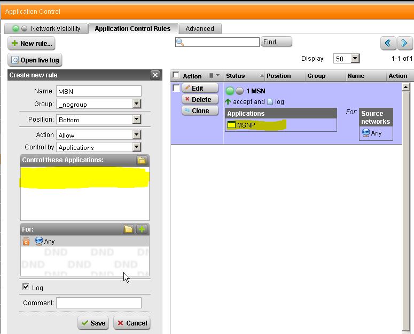Toggle the Log checkbox
Viewport: 414px width, 334px height.
click(26, 287)
